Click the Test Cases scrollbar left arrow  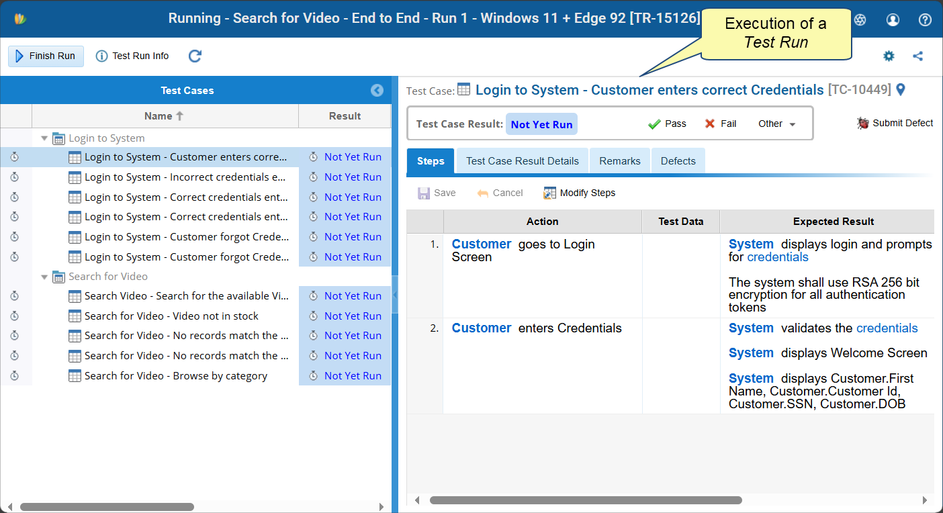pos(9,507)
